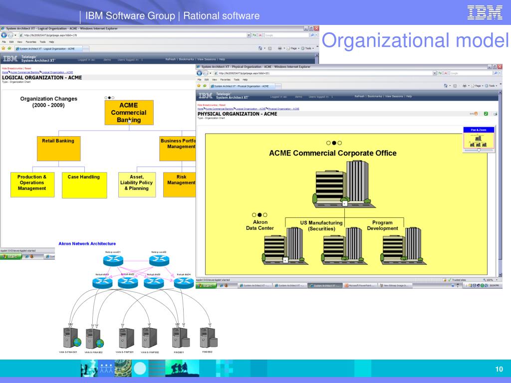511x383 pixels.
Task: Click green icon beside Physical Organization title
Action: coord(486,114)
